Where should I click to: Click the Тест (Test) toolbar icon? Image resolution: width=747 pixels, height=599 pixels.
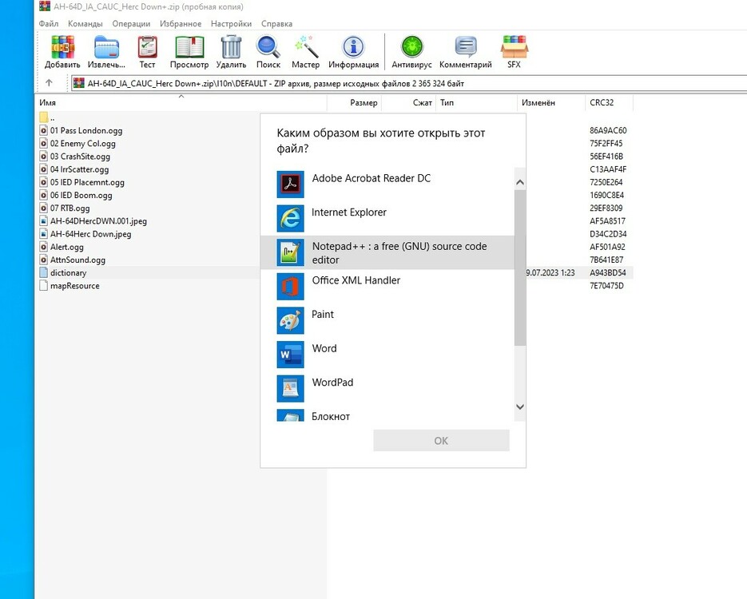pos(147,48)
